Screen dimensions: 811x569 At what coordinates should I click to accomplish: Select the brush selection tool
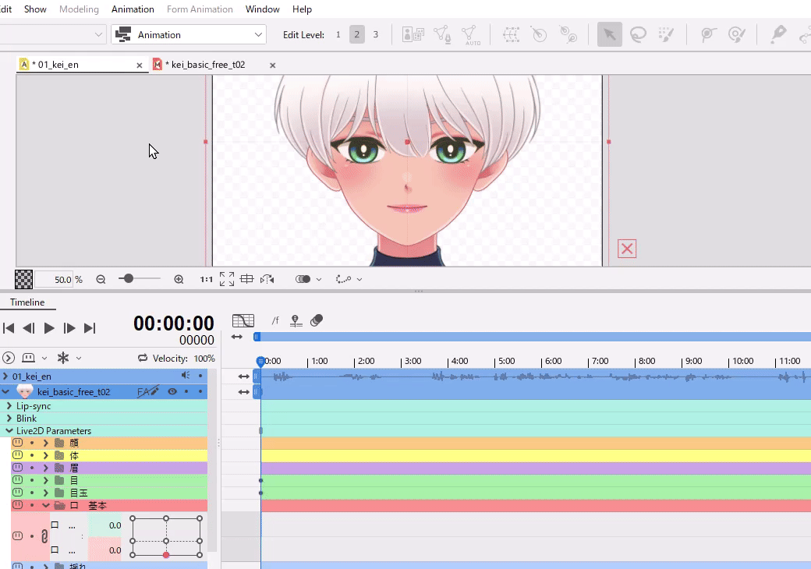pyautogui.click(x=666, y=34)
